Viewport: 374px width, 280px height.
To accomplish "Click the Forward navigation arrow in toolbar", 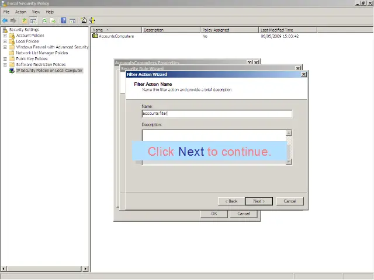I will click(x=13, y=20).
